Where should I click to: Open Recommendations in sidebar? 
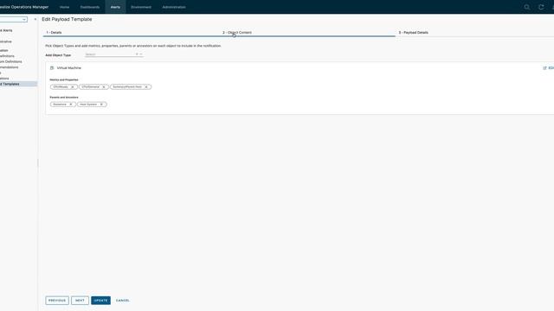(10, 67)
